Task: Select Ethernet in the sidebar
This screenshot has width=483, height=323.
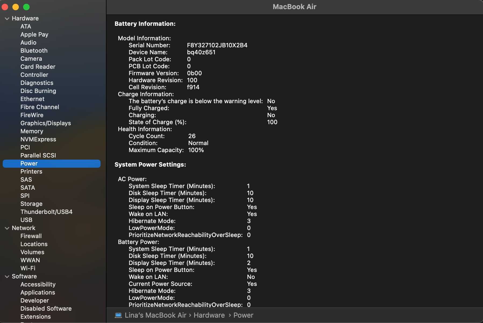Action: 33,99
